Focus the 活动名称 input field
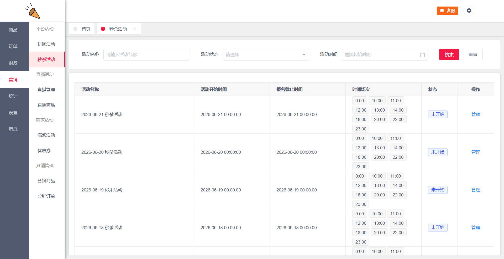The image size is (504, 259). click(x=146, y=55)
